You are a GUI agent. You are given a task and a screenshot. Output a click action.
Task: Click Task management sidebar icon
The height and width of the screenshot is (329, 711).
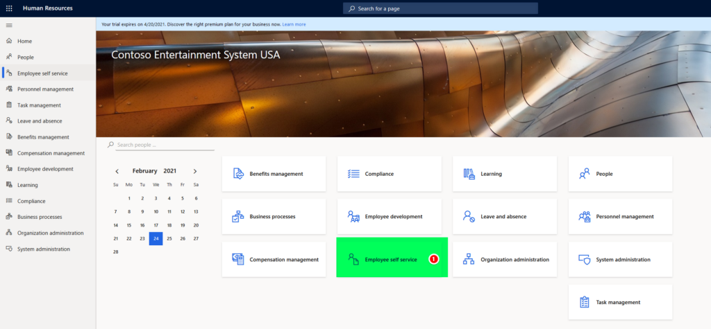pyautogui.click(x=8, y=105)
